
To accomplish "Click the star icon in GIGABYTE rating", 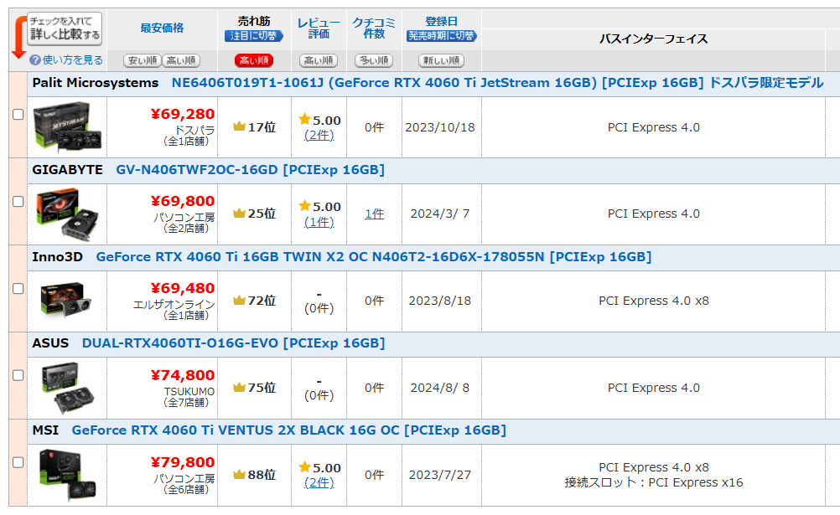I will [305, 205].
